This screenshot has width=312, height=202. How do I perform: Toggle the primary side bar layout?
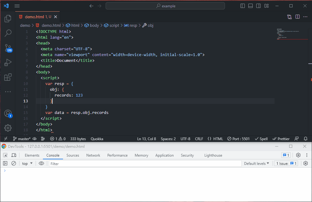tap(243, 6)
